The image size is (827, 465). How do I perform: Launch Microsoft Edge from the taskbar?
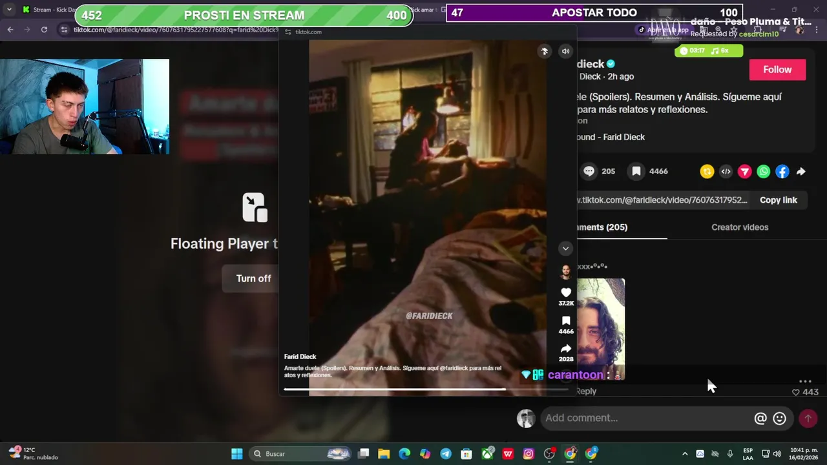point(404,454)
